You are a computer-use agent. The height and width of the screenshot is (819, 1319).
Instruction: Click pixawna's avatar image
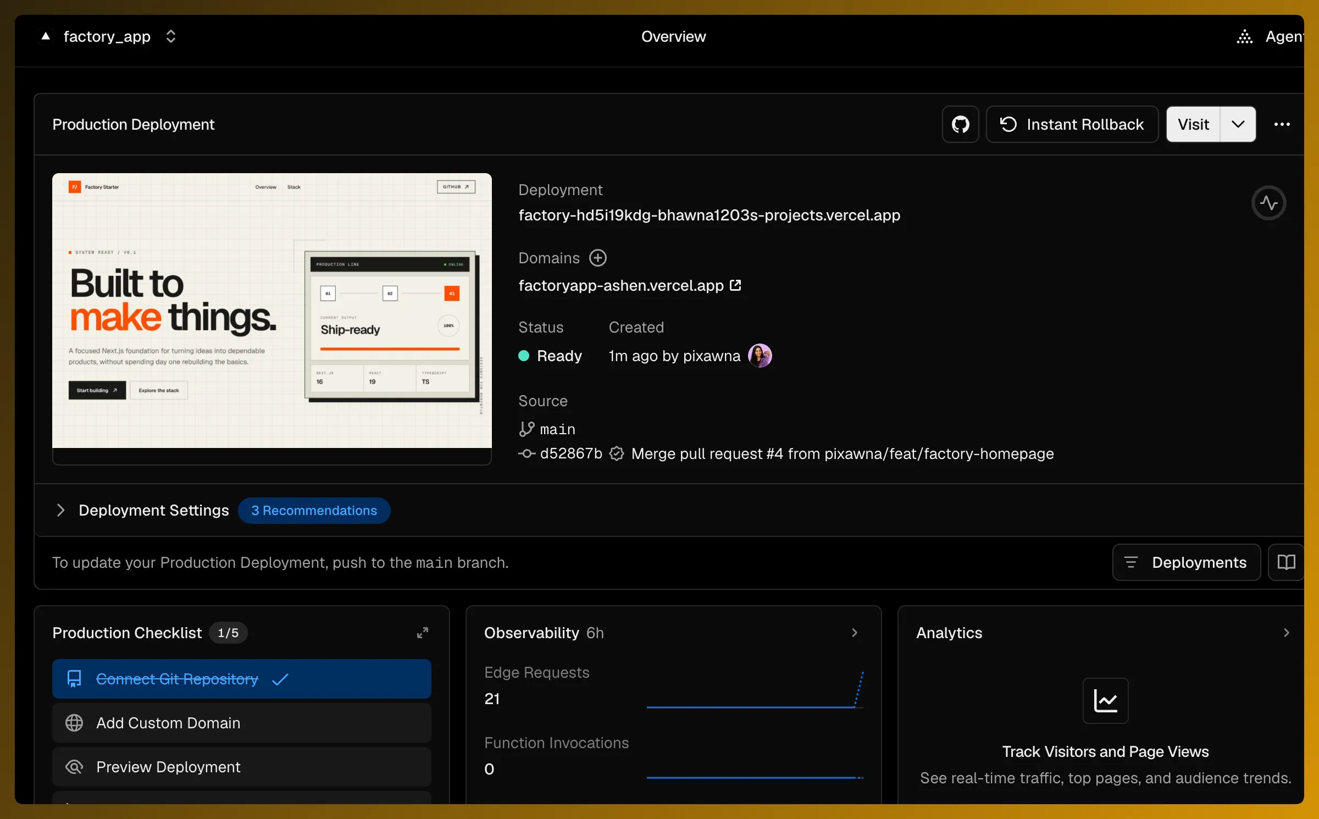(x=760, y=356)
